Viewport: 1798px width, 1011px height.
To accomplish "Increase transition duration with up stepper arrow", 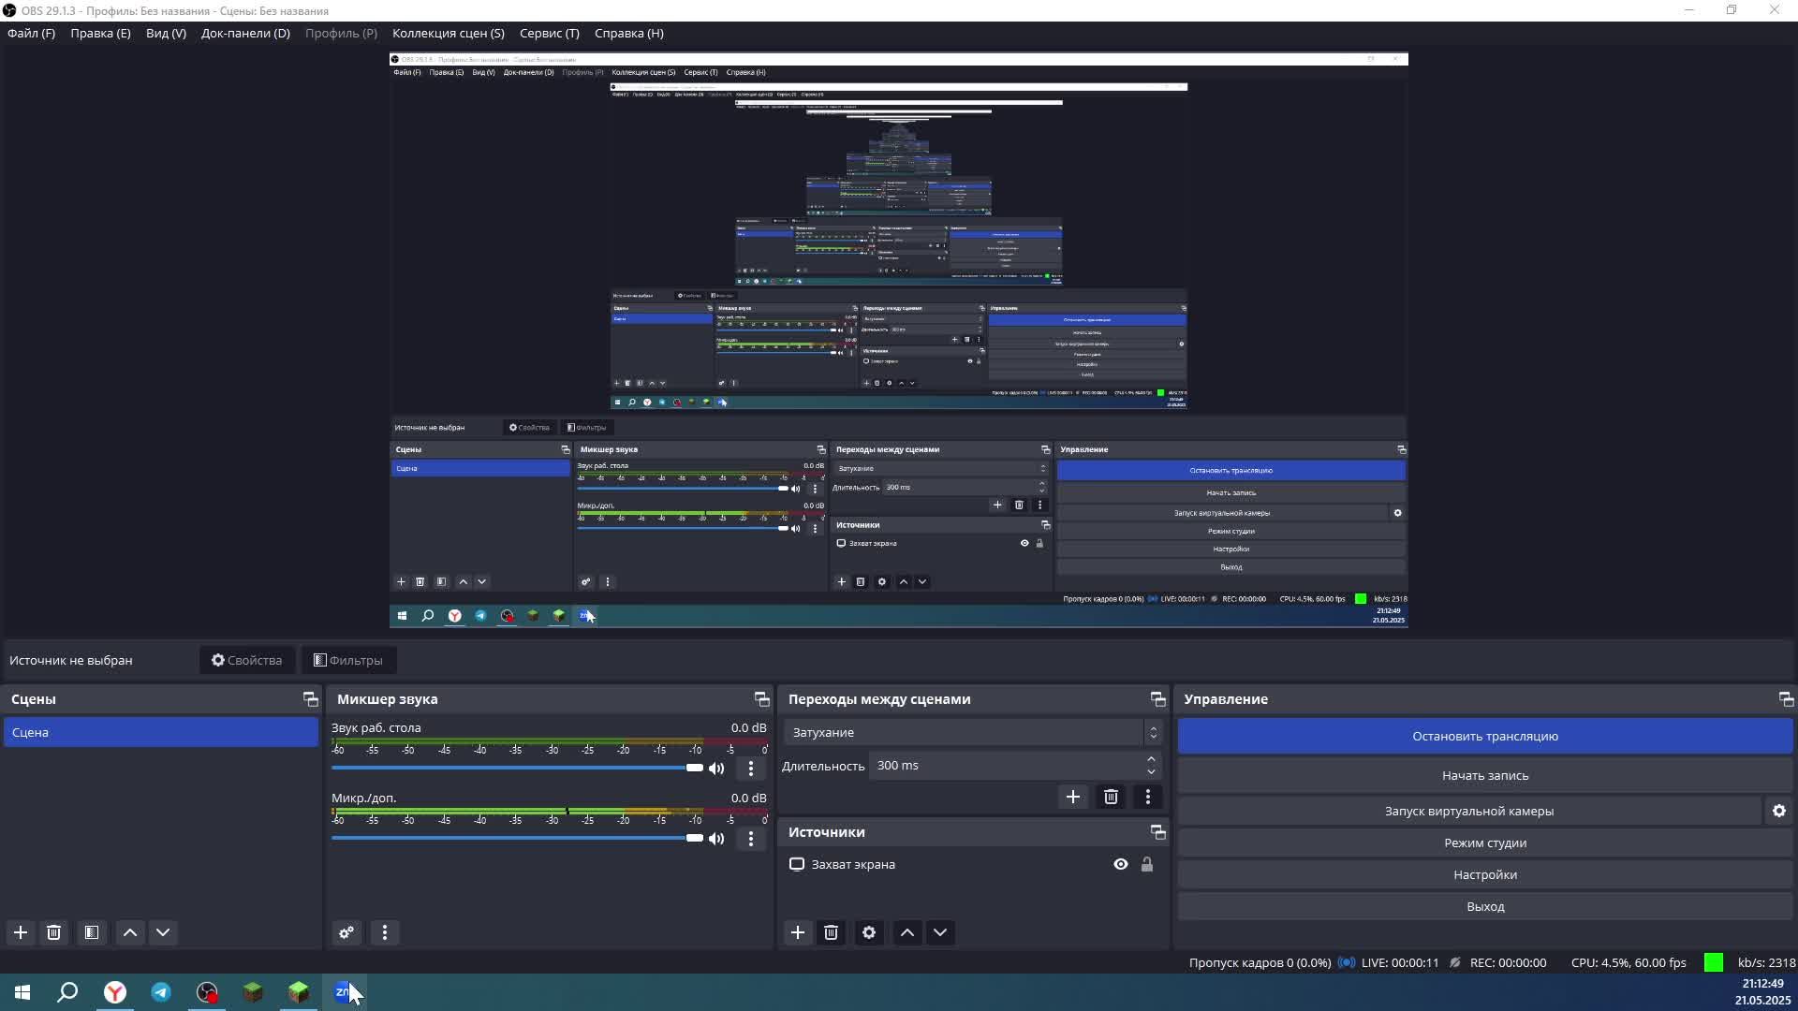I will 1151,759.
